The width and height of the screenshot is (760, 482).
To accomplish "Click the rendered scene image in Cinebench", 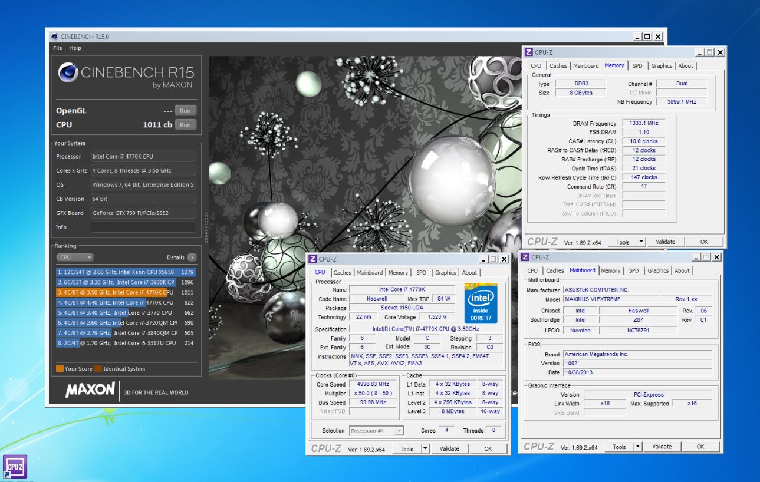I will (364, 218).
